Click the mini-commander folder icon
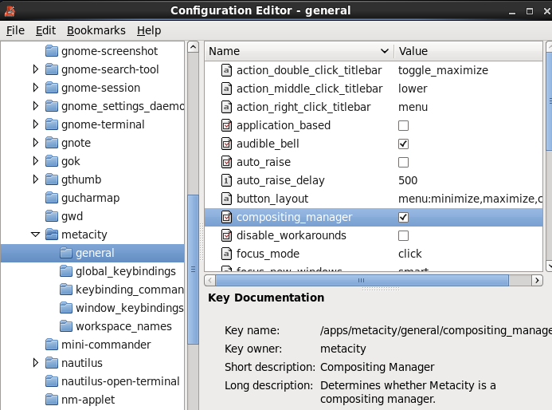 pos(52,345)
